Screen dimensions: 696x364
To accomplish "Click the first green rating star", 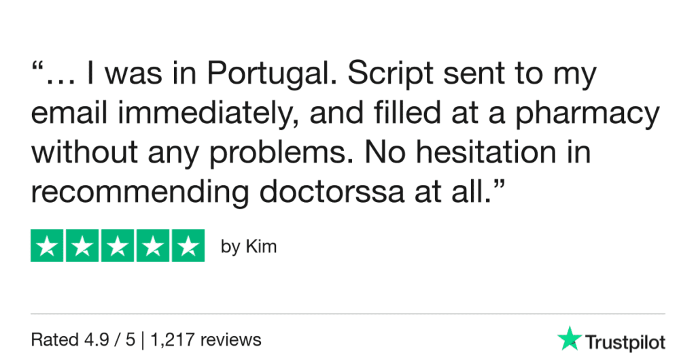I will click(46, 246).
